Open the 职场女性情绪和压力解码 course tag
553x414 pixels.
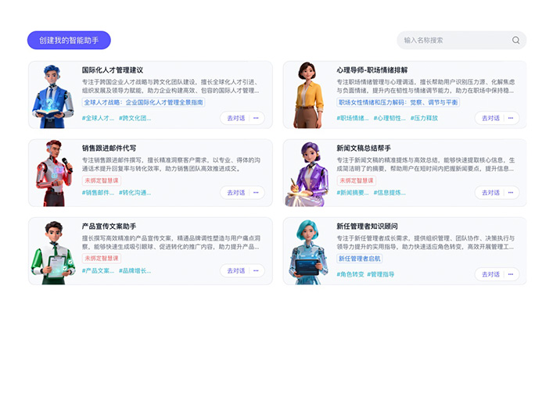click(398, 102)
